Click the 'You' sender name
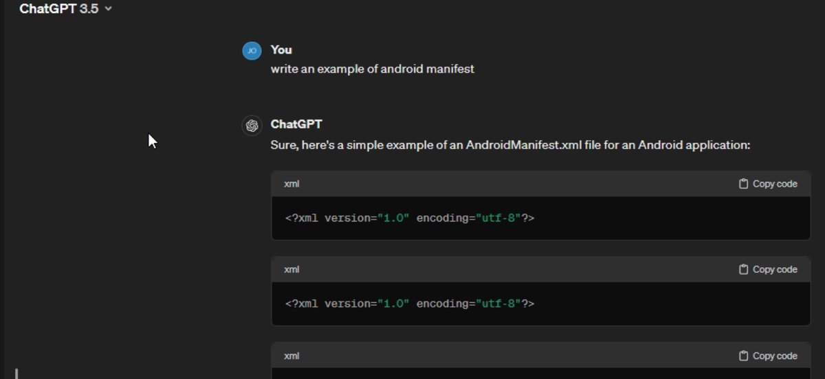 (x=281, y=49)
